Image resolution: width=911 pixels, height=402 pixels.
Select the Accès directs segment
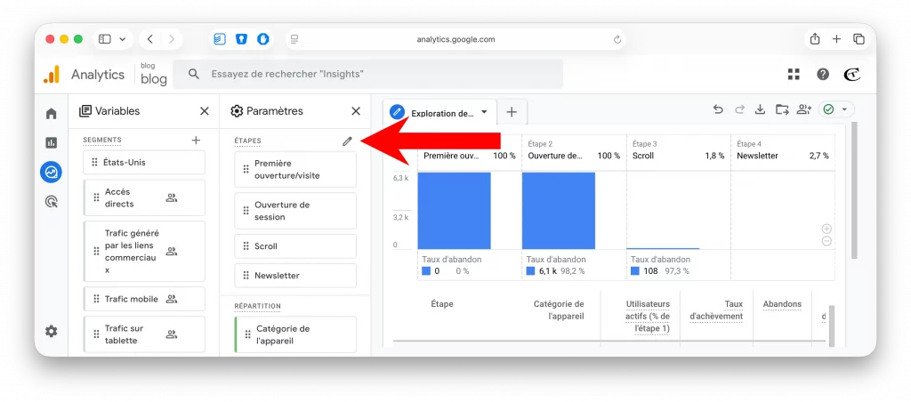click(144, 197)
